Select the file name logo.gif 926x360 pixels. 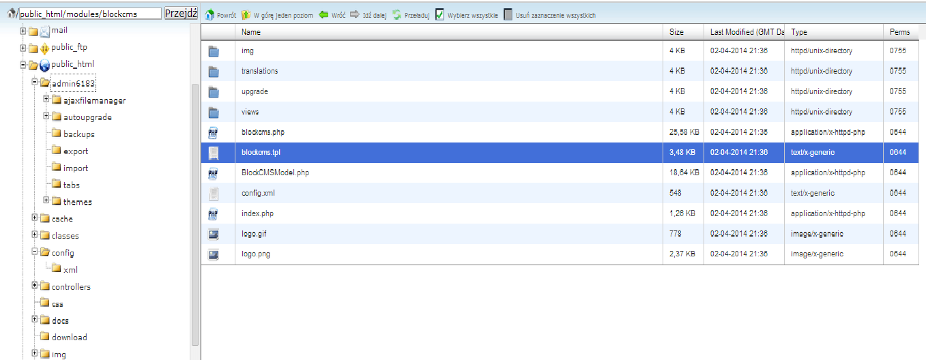click(x=254, y=234)
